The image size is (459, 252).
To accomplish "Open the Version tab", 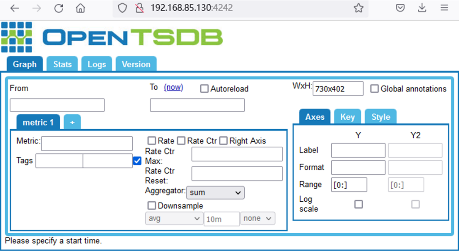I will [x=136, y=64].
